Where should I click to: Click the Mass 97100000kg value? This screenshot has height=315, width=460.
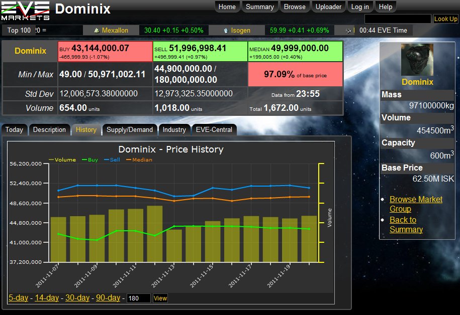[431, 106]
